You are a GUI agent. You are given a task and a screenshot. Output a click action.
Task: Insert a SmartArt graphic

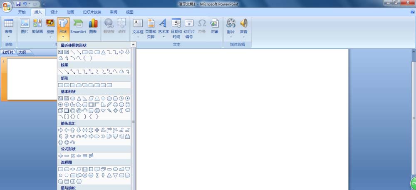click(78, 26)
